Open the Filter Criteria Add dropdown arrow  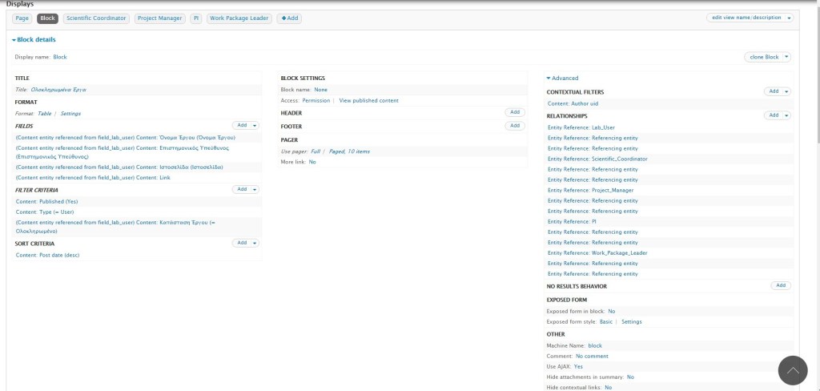tap(255, 189)
